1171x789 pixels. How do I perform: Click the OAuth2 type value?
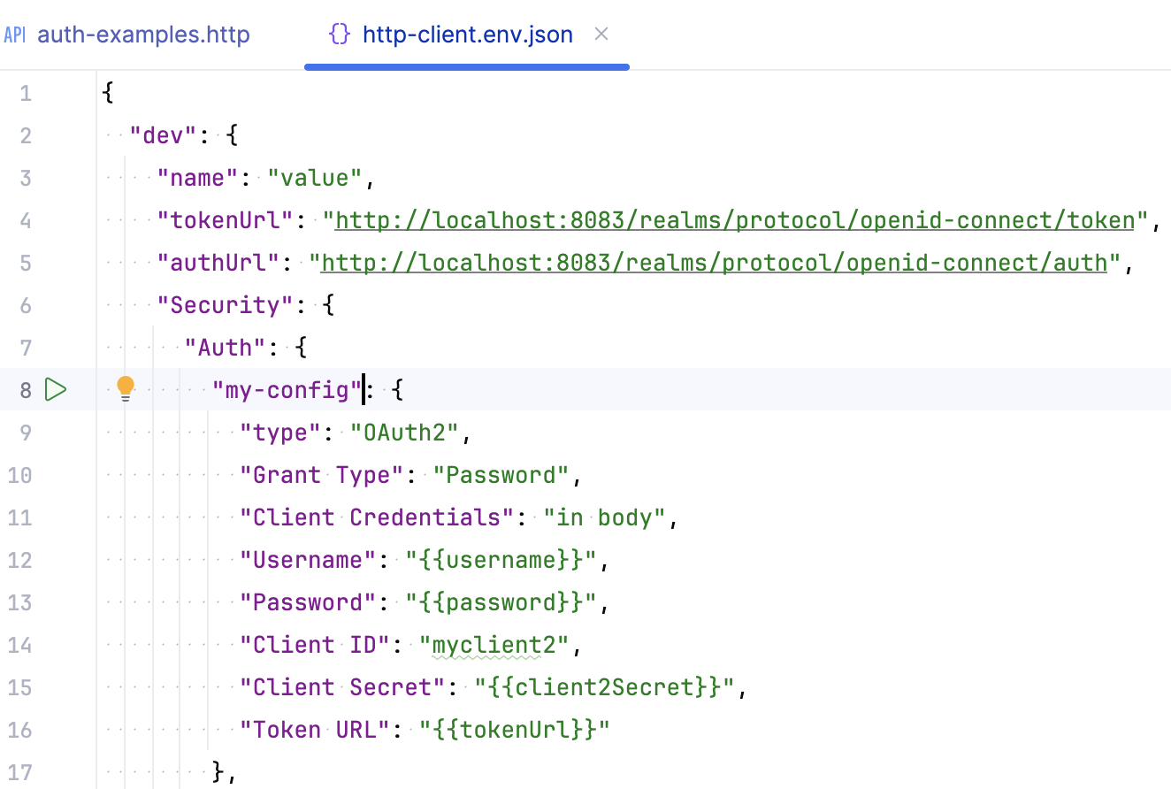click(406, 433)
